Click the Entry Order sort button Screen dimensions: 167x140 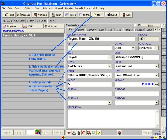tap(12, 26)
